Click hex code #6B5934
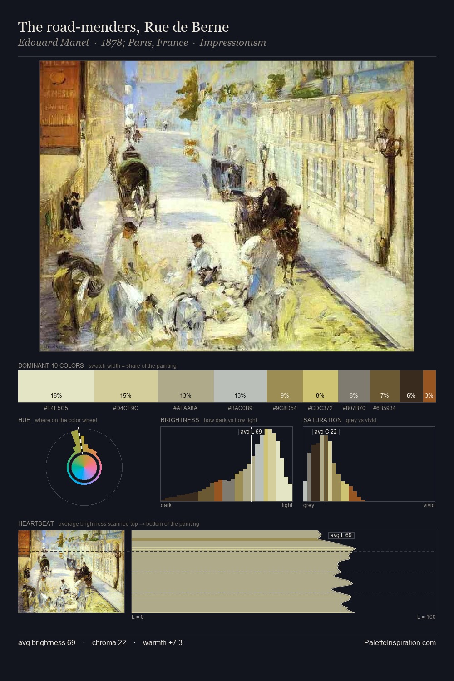454x681 pixels. [385, 408]
